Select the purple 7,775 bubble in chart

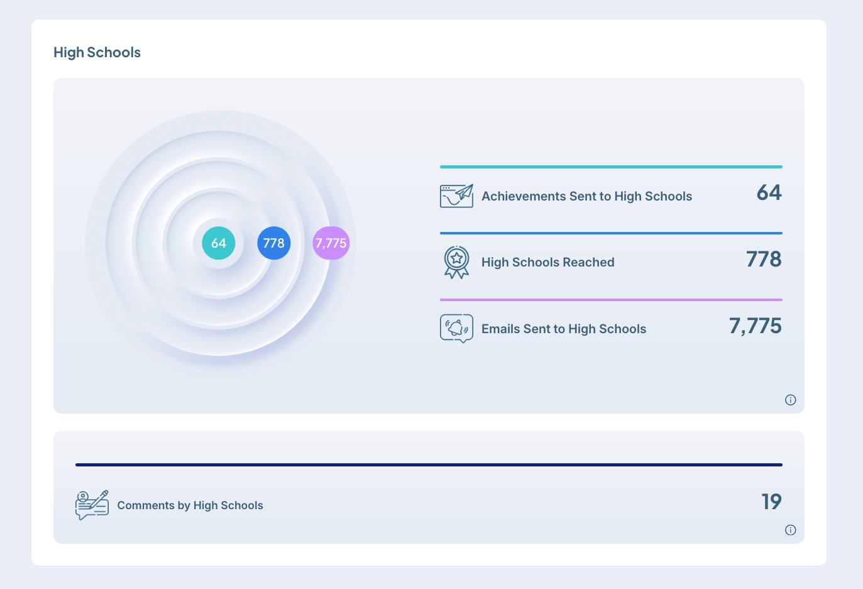coord(331,243)
